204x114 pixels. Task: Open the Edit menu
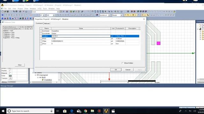coord(10,9)
